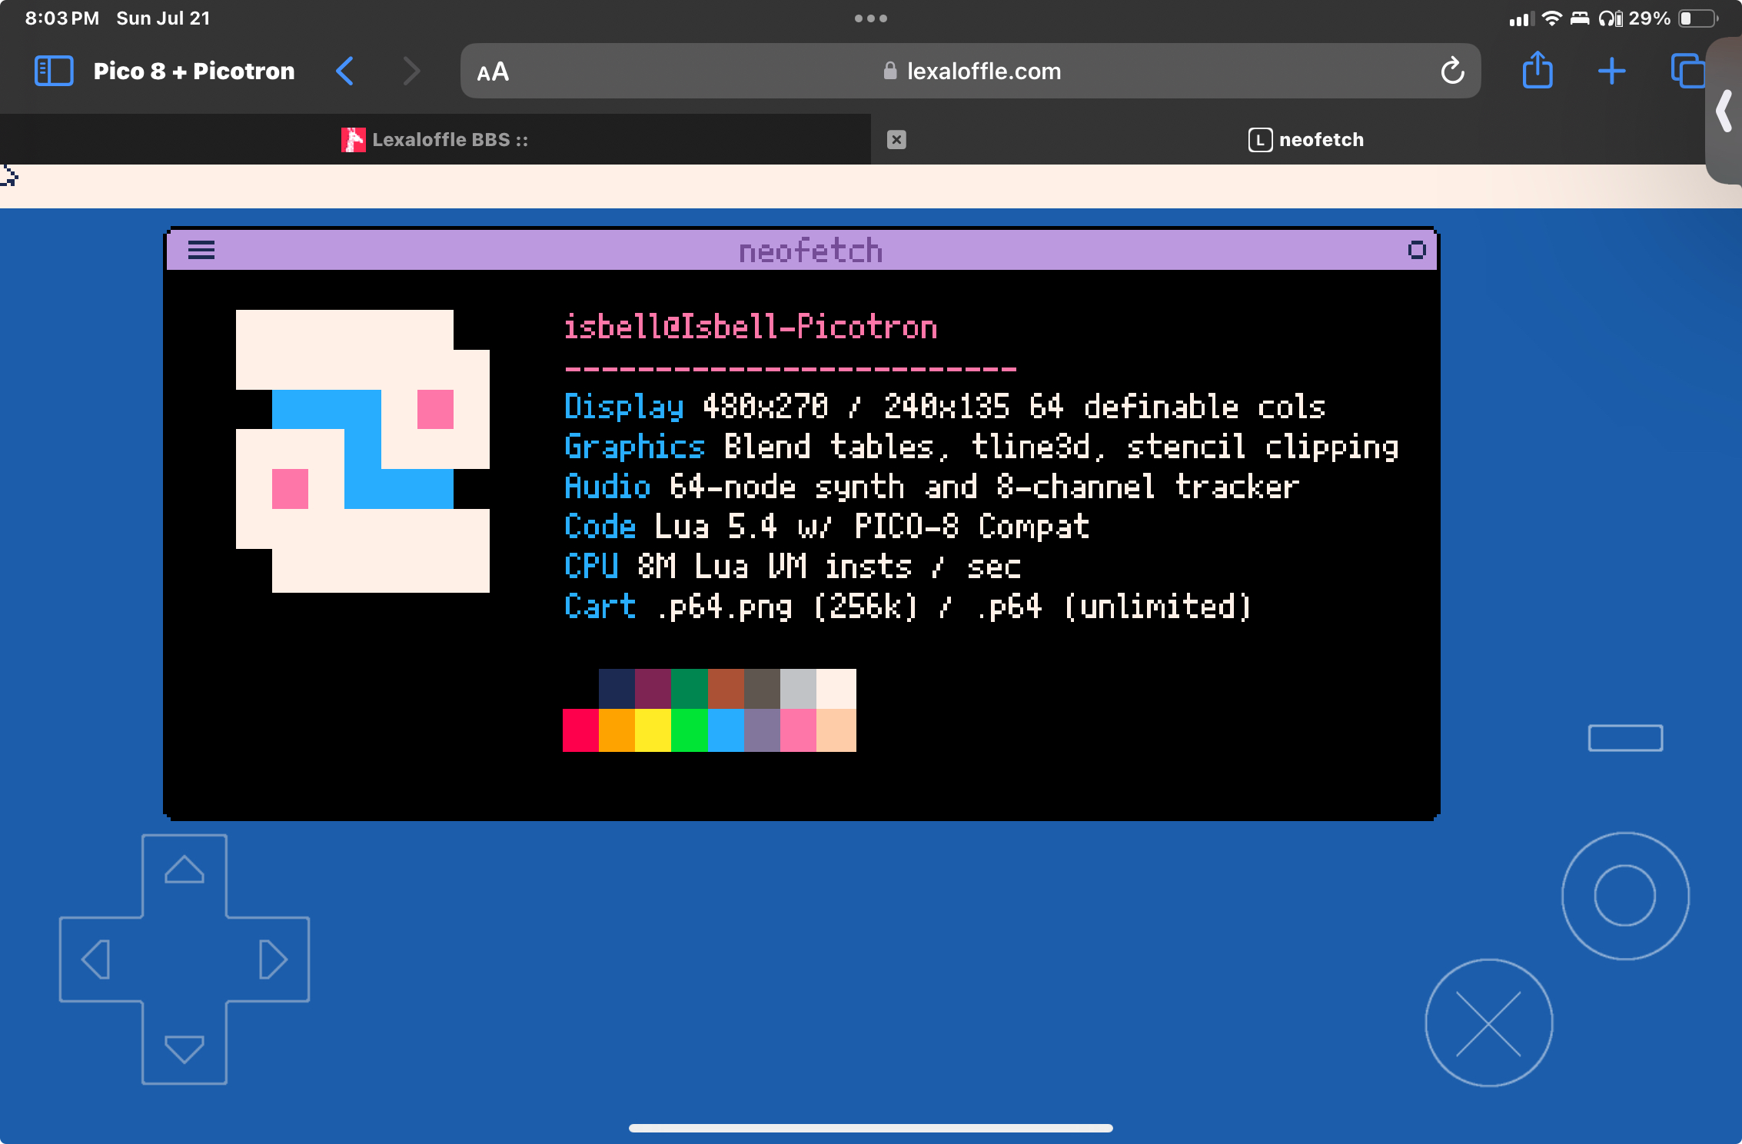Image resolution: width=1742 pixels, height=1144 pixels.
Task: Go forward to the next page
Action: point(412,71)
